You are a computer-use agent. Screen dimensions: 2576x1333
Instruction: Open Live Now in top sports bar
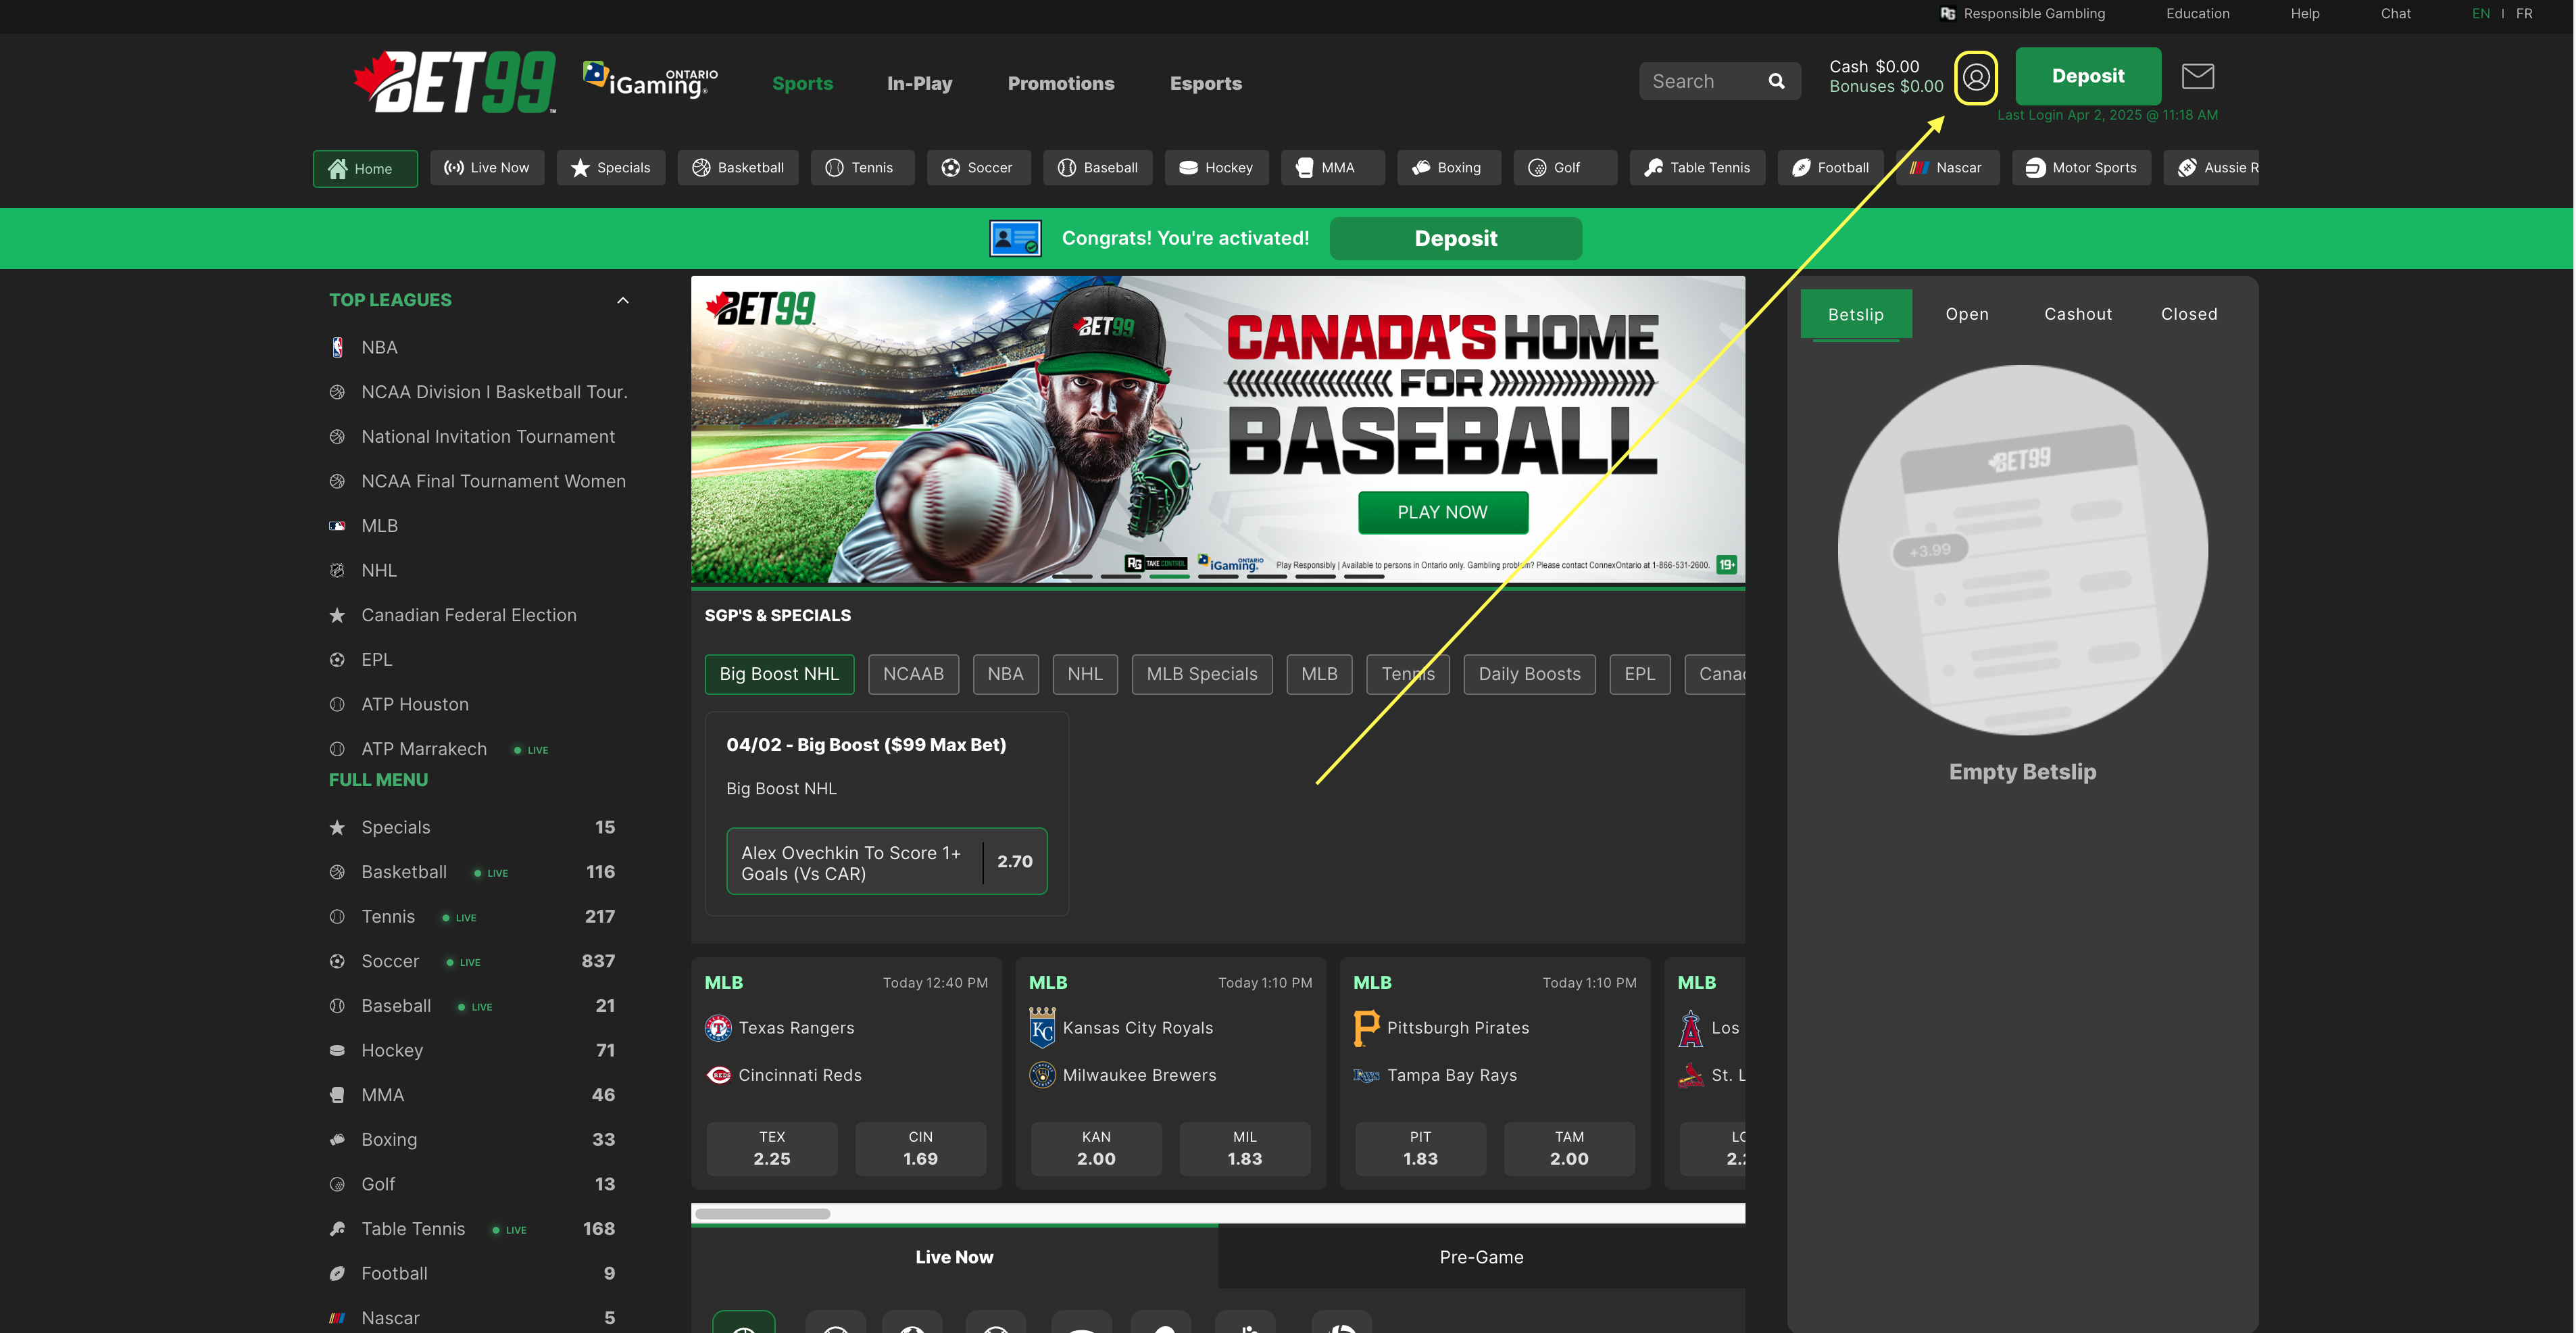pos(487,168)
